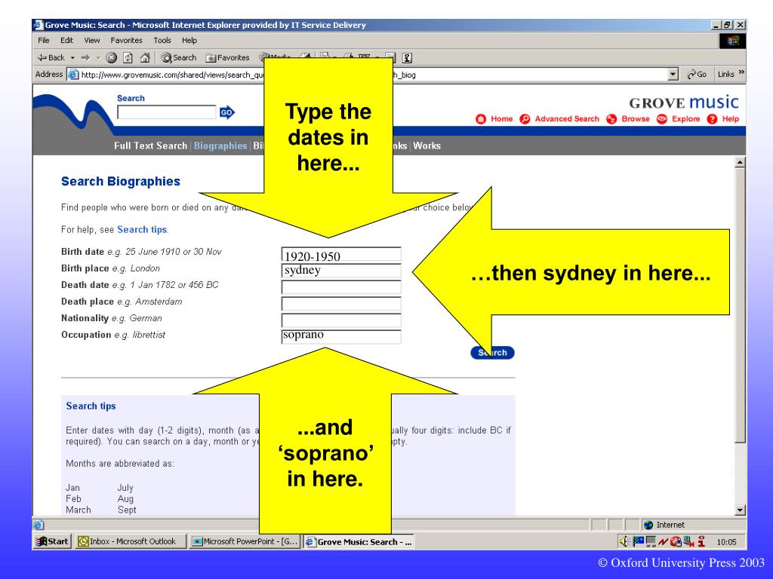Open the Search tips link

pyautogui.click(x=143, y=229)
